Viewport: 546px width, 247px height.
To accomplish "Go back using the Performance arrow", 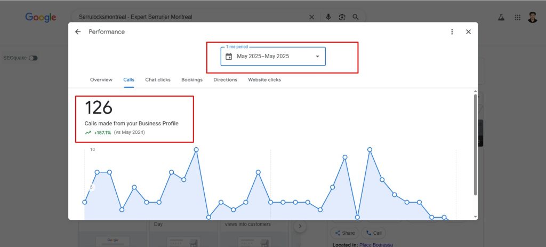I will tap(78, 31).
